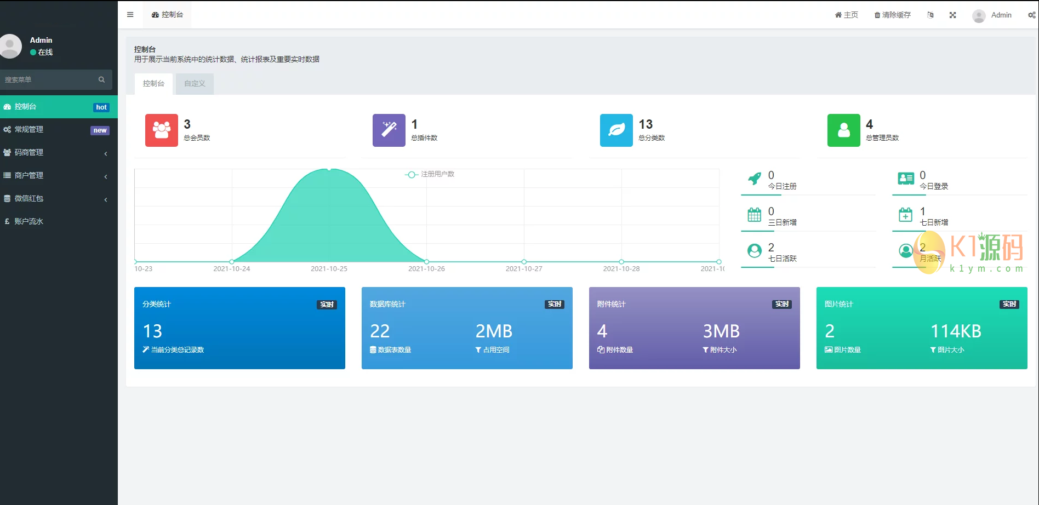
Task: Click the language switch icon in header
Action: 930,15
